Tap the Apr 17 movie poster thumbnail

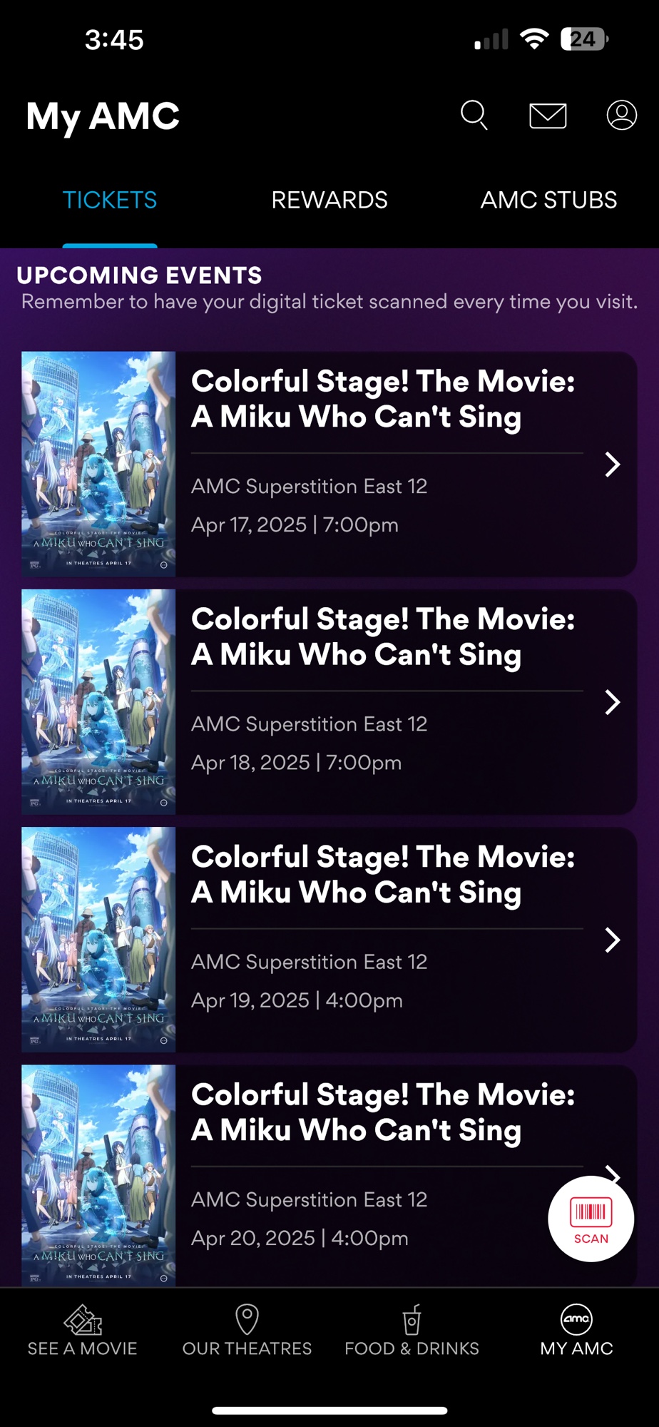(x=98, y=464)
